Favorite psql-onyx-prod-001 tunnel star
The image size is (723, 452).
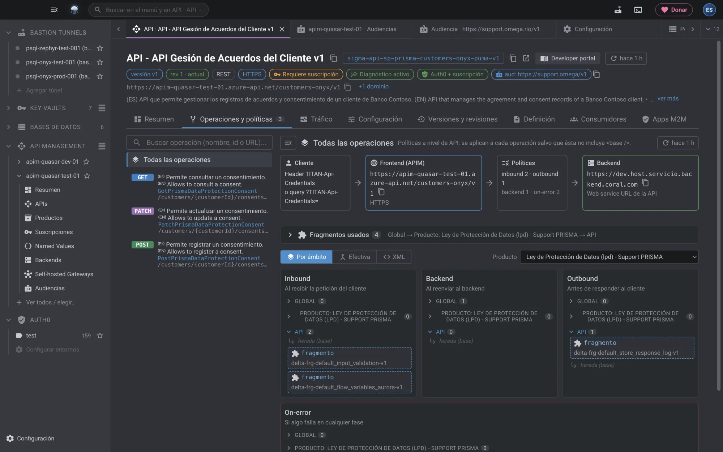[x=100, y=76]
